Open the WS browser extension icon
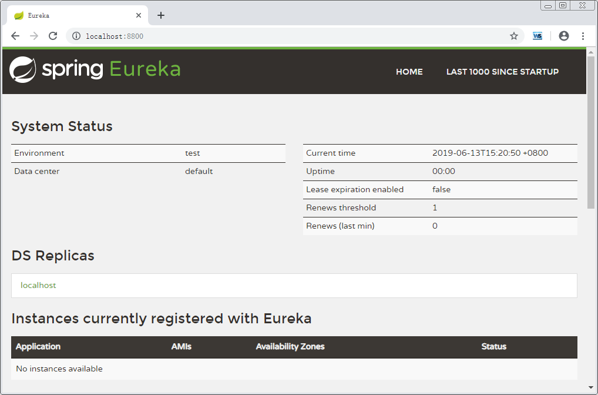 pyautogui.click(x=537, y=36)
